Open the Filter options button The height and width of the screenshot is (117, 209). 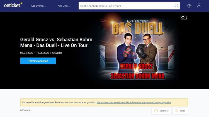(180, 111)
